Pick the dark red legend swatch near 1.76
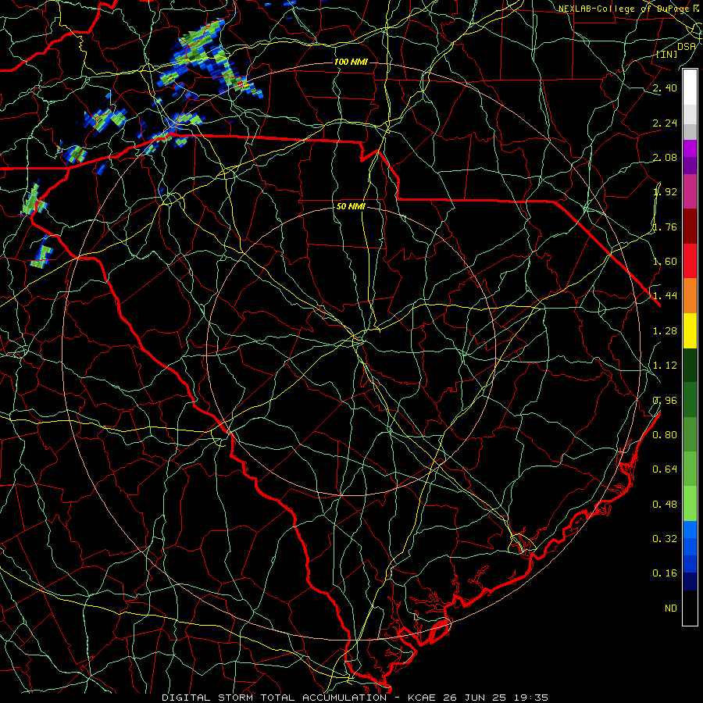Screen dimensions: 703x703 pos(690,227)
